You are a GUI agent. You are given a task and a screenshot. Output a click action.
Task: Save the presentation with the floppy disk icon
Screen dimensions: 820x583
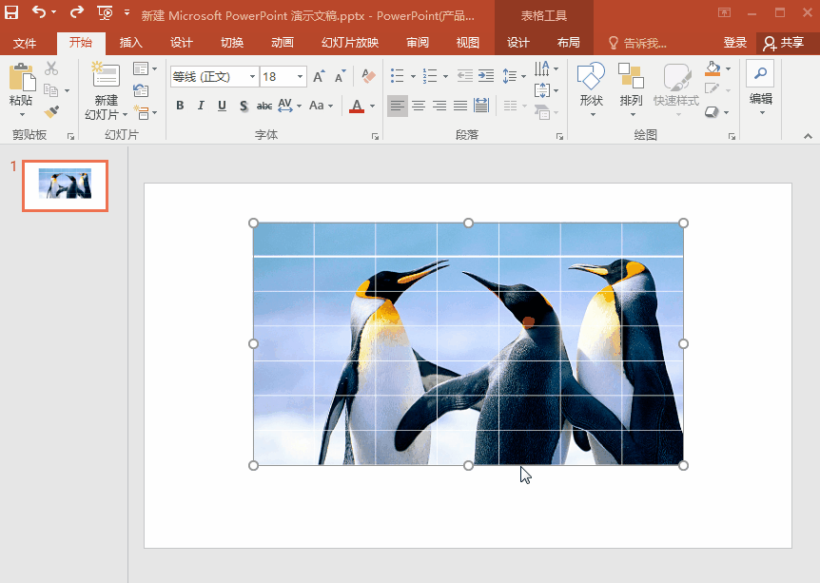pyautogui.click(x=11, y=12)
